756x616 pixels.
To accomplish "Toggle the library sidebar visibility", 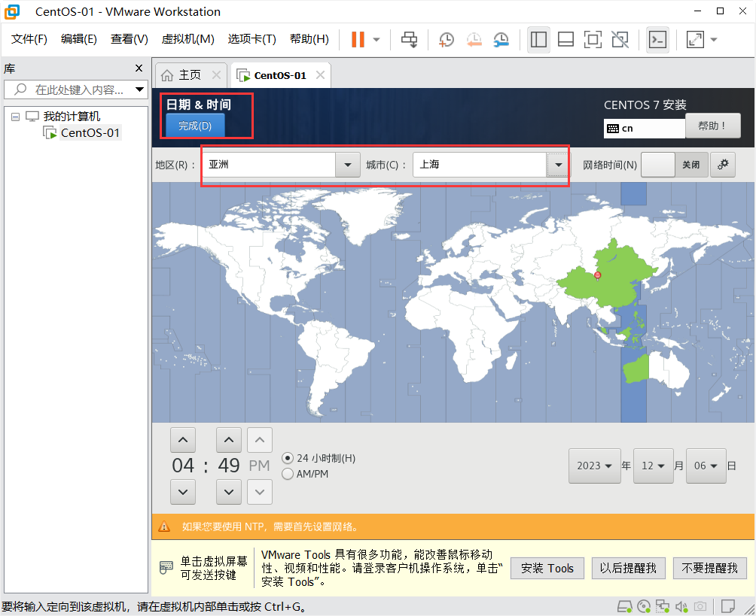I will tap(538, 39).
